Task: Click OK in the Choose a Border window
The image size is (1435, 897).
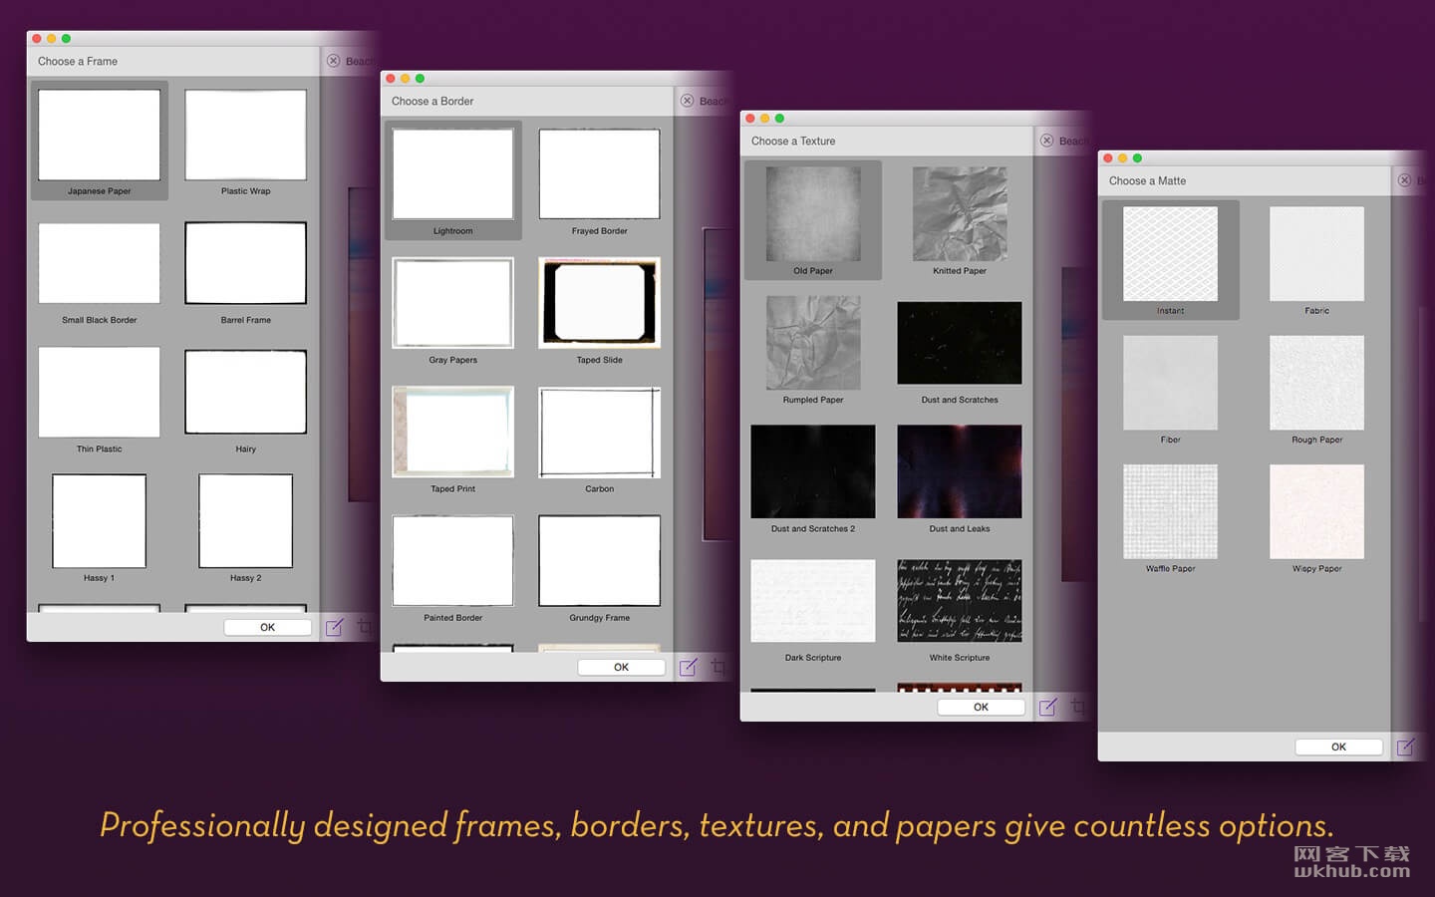Action: tap(621, 667)
